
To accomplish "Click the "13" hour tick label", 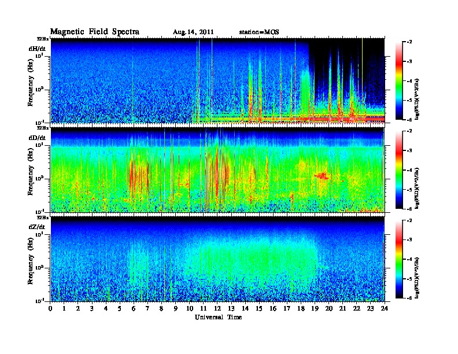I will pos(231,309).
